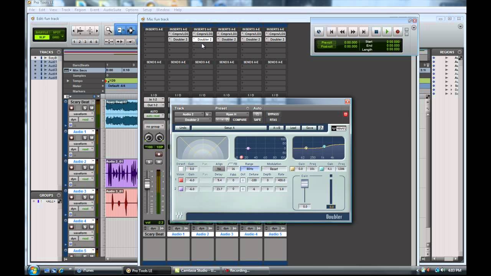
Task: Open the Doubler plugin help question mark
Action: click(x=321, y=128)
